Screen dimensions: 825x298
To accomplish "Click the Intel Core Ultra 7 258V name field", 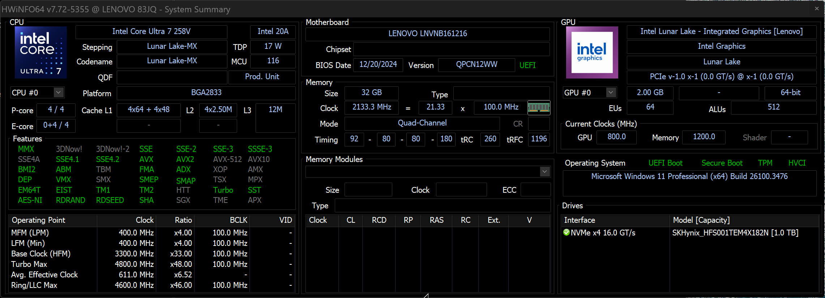I will pos(151,31).
